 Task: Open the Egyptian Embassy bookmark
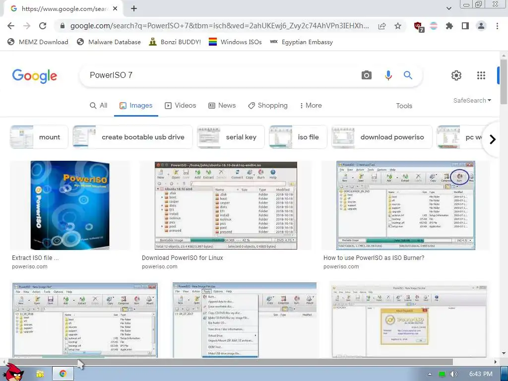pyautogui.click(x=301, y=42)
